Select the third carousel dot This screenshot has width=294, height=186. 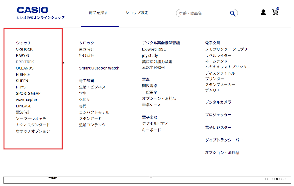coord(273,179)
